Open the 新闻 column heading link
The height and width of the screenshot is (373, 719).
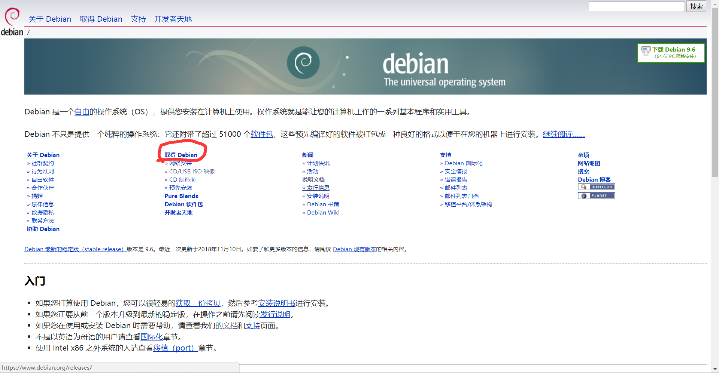(x=308, y=155)
